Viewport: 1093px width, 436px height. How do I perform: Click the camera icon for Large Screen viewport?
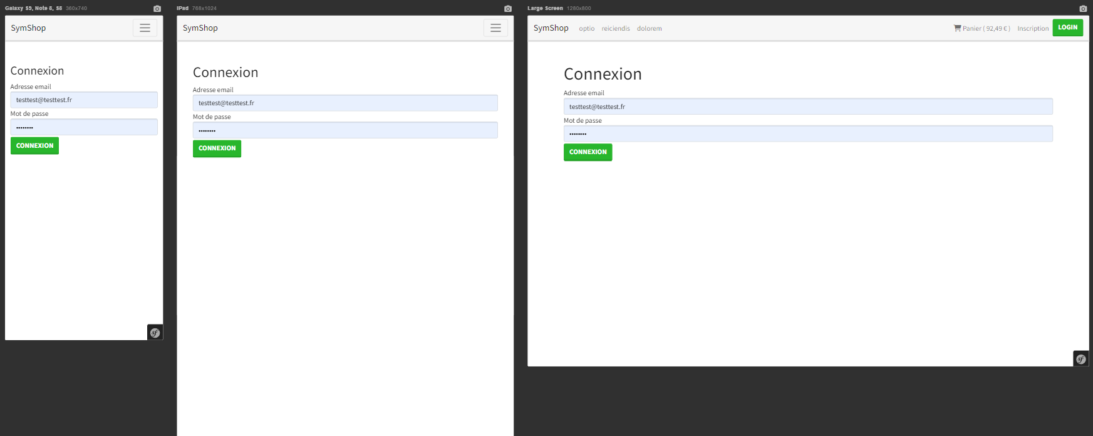[x=1083, y=9]
